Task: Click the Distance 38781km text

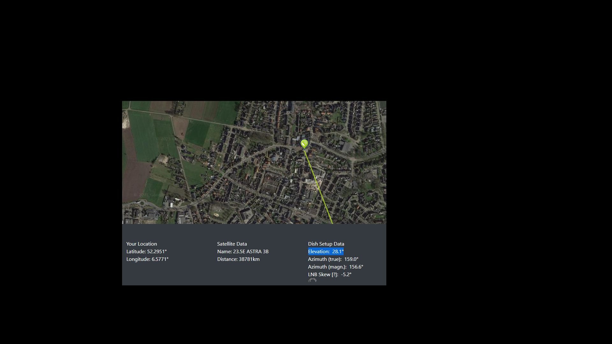Action: pos(238,259)
